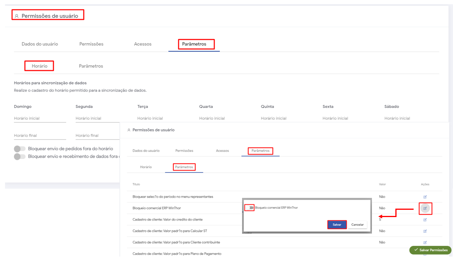Viewport: 453px width, 265px height.
Task: Select the Acessos tab in overlaid lower panel
Action: 222,151
